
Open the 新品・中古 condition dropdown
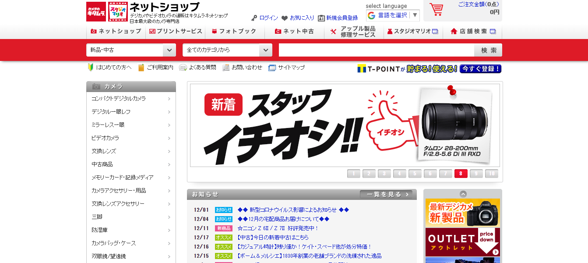tap(131, 50)
